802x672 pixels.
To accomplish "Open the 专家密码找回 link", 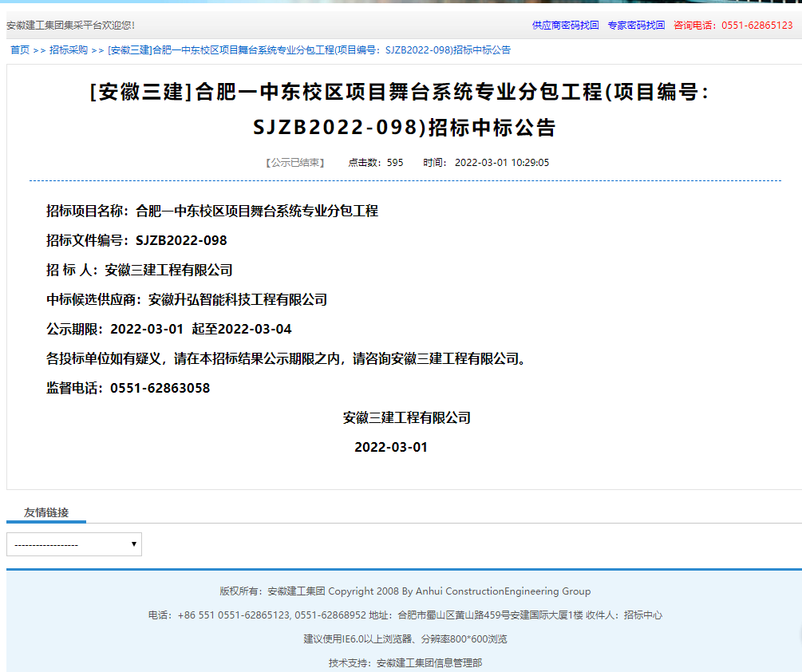I will 635,26.
